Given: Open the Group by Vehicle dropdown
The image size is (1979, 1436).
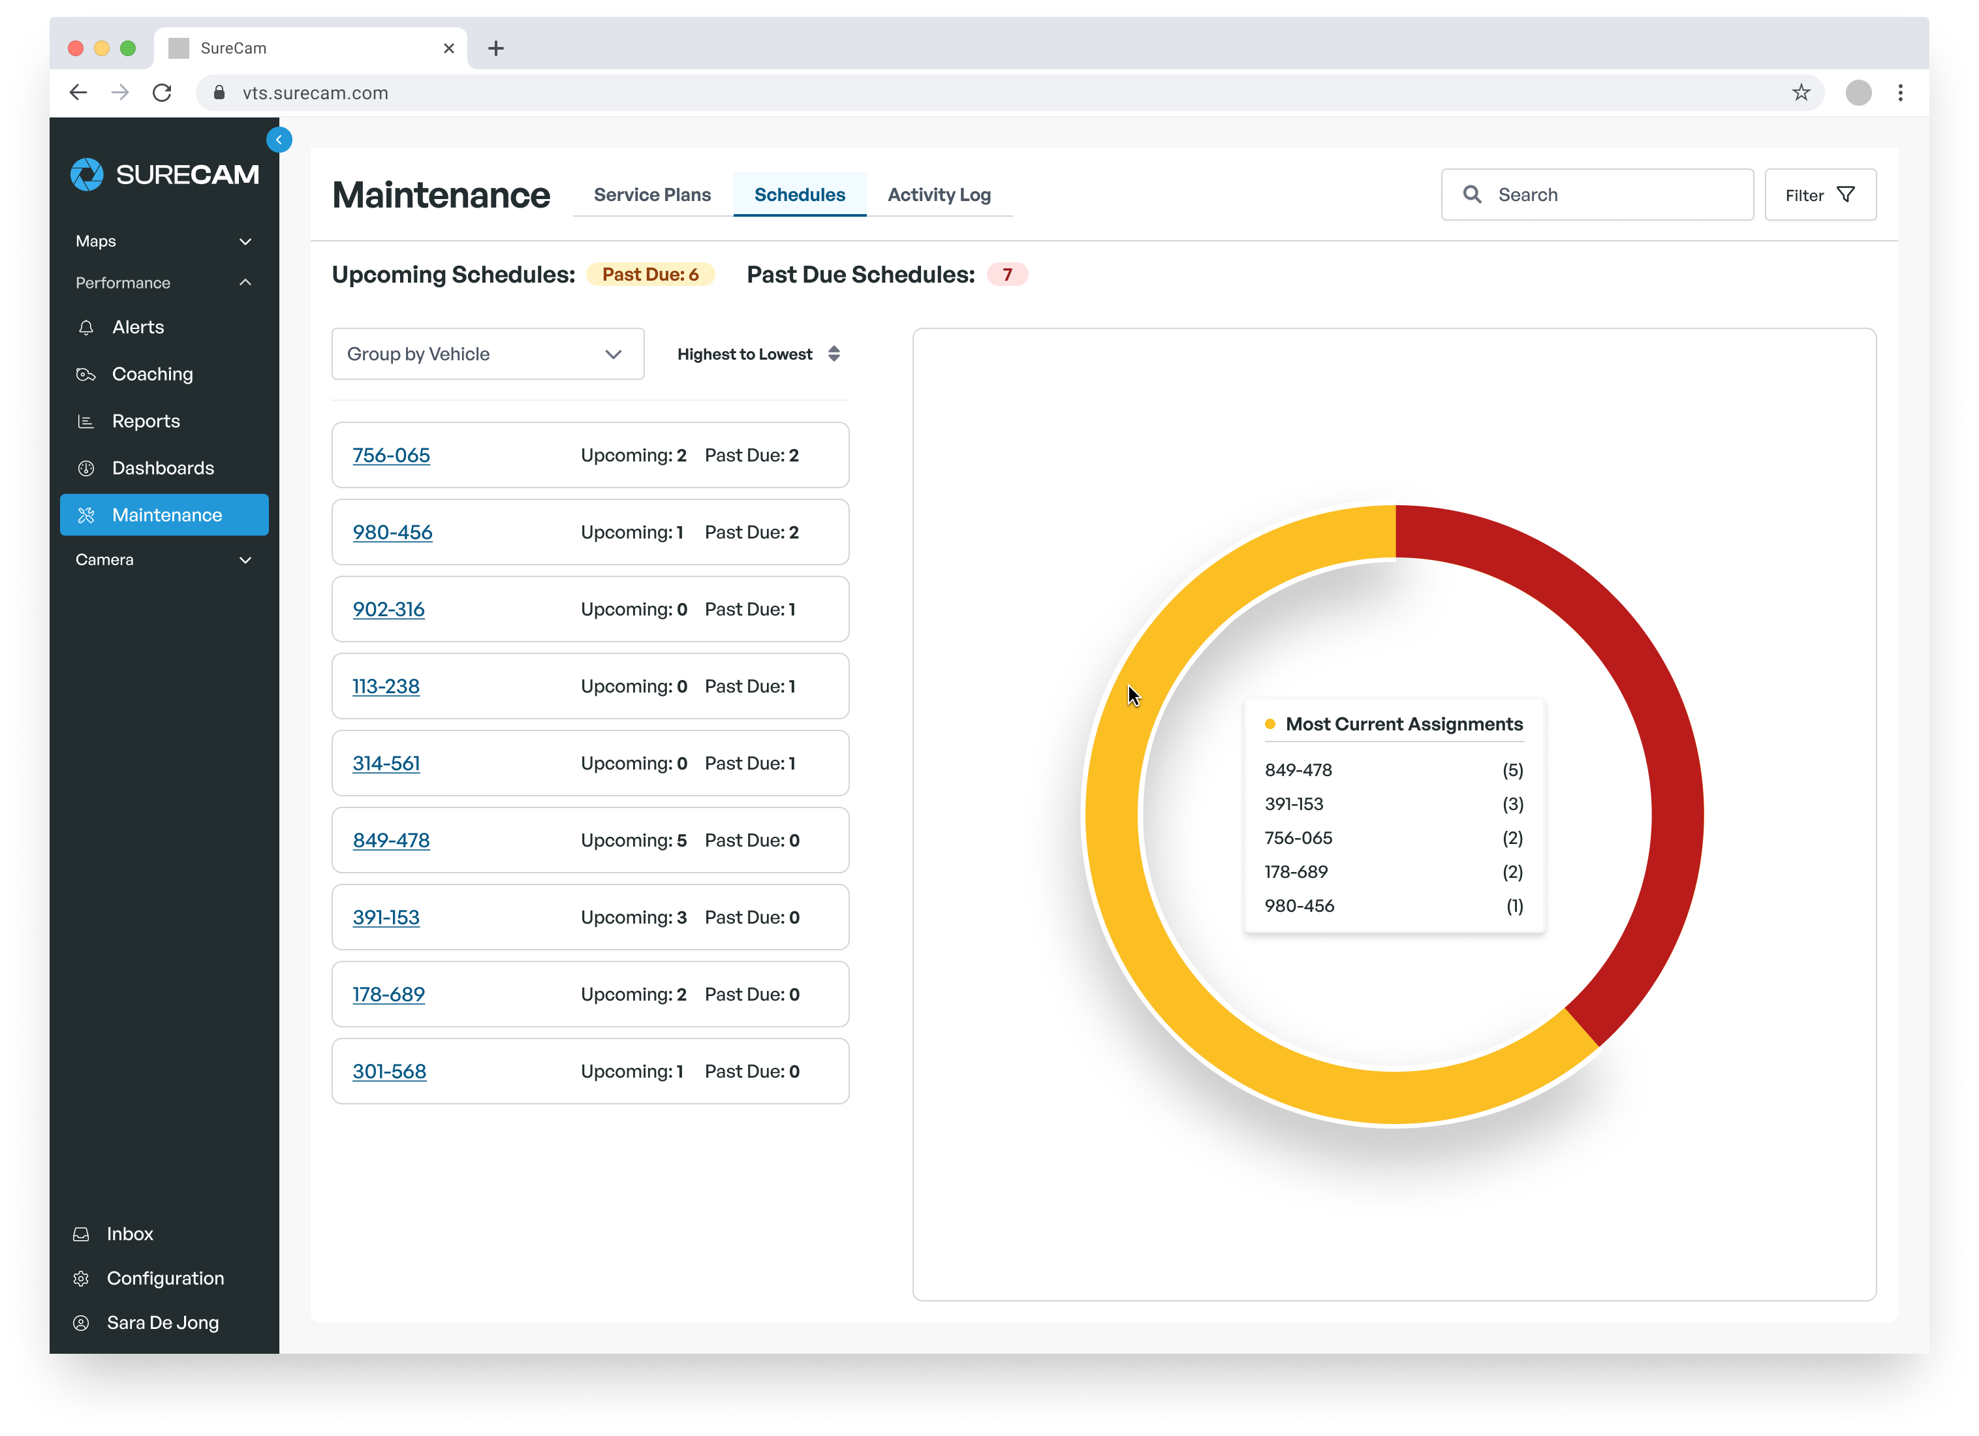Looking at the screenshot, I should point(487,354).
